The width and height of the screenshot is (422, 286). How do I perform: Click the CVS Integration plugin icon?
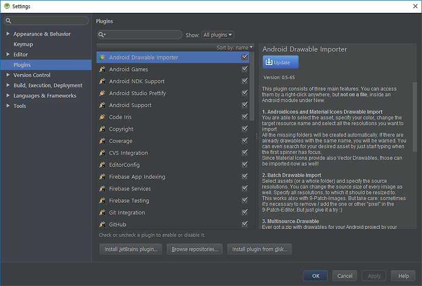click(x=102, y=152)
